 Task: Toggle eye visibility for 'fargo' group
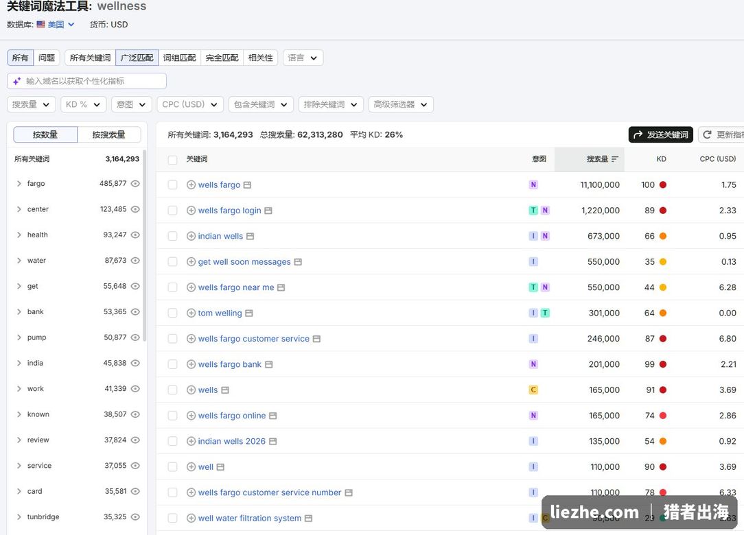coord(135,184)
